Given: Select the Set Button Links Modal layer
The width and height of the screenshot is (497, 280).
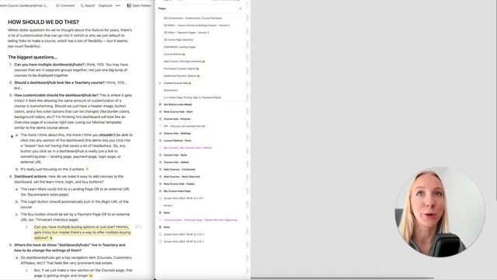Looking at the screenshot, I should (178, 104).
